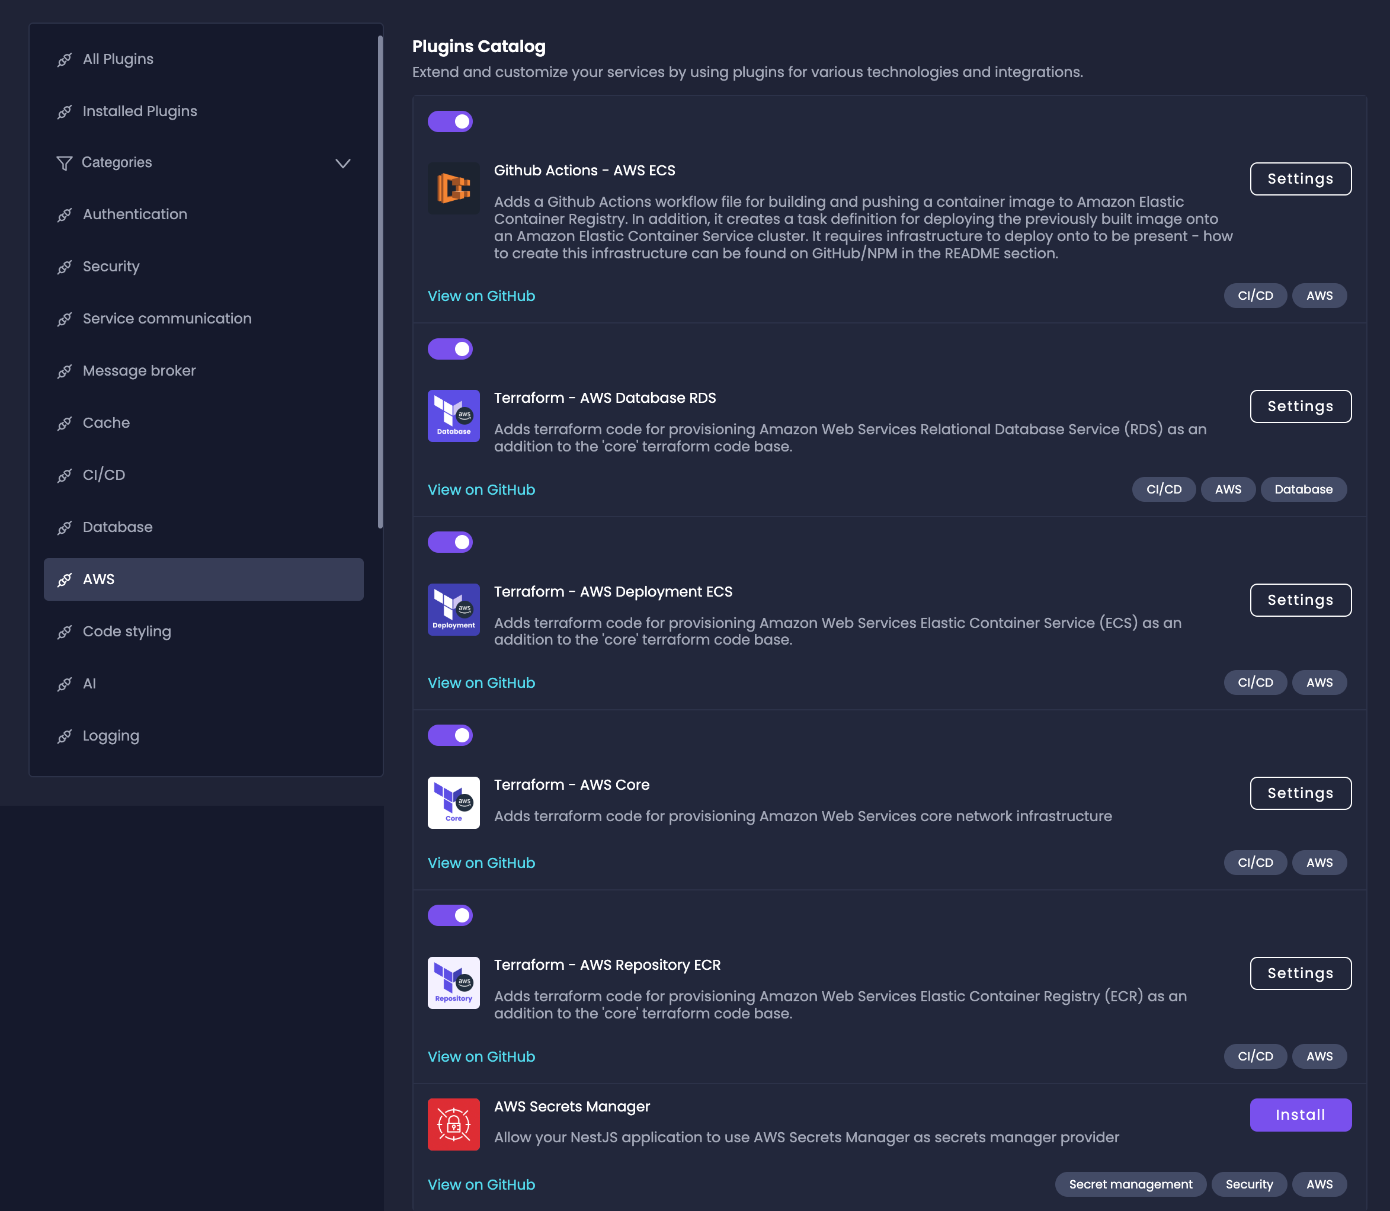Click the sidebar vertical scrollbar

(380, 283)
